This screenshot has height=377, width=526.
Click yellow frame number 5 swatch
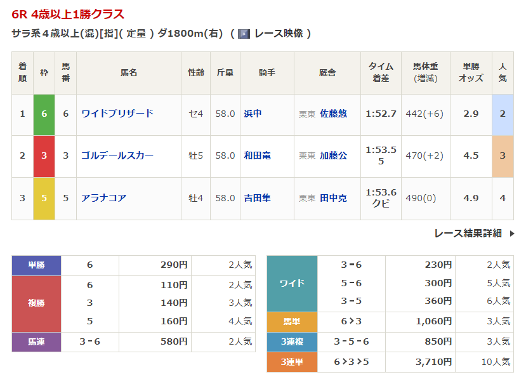click(44, 198)
